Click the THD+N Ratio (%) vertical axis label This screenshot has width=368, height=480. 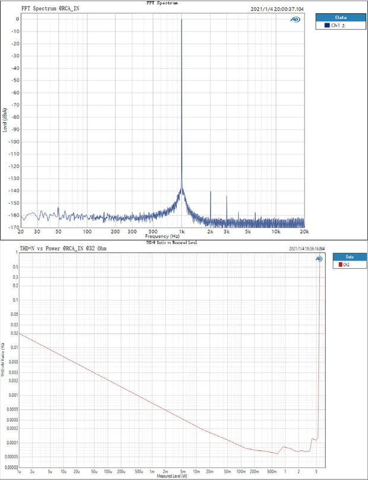pyautogui.click(x=4, y=360)
